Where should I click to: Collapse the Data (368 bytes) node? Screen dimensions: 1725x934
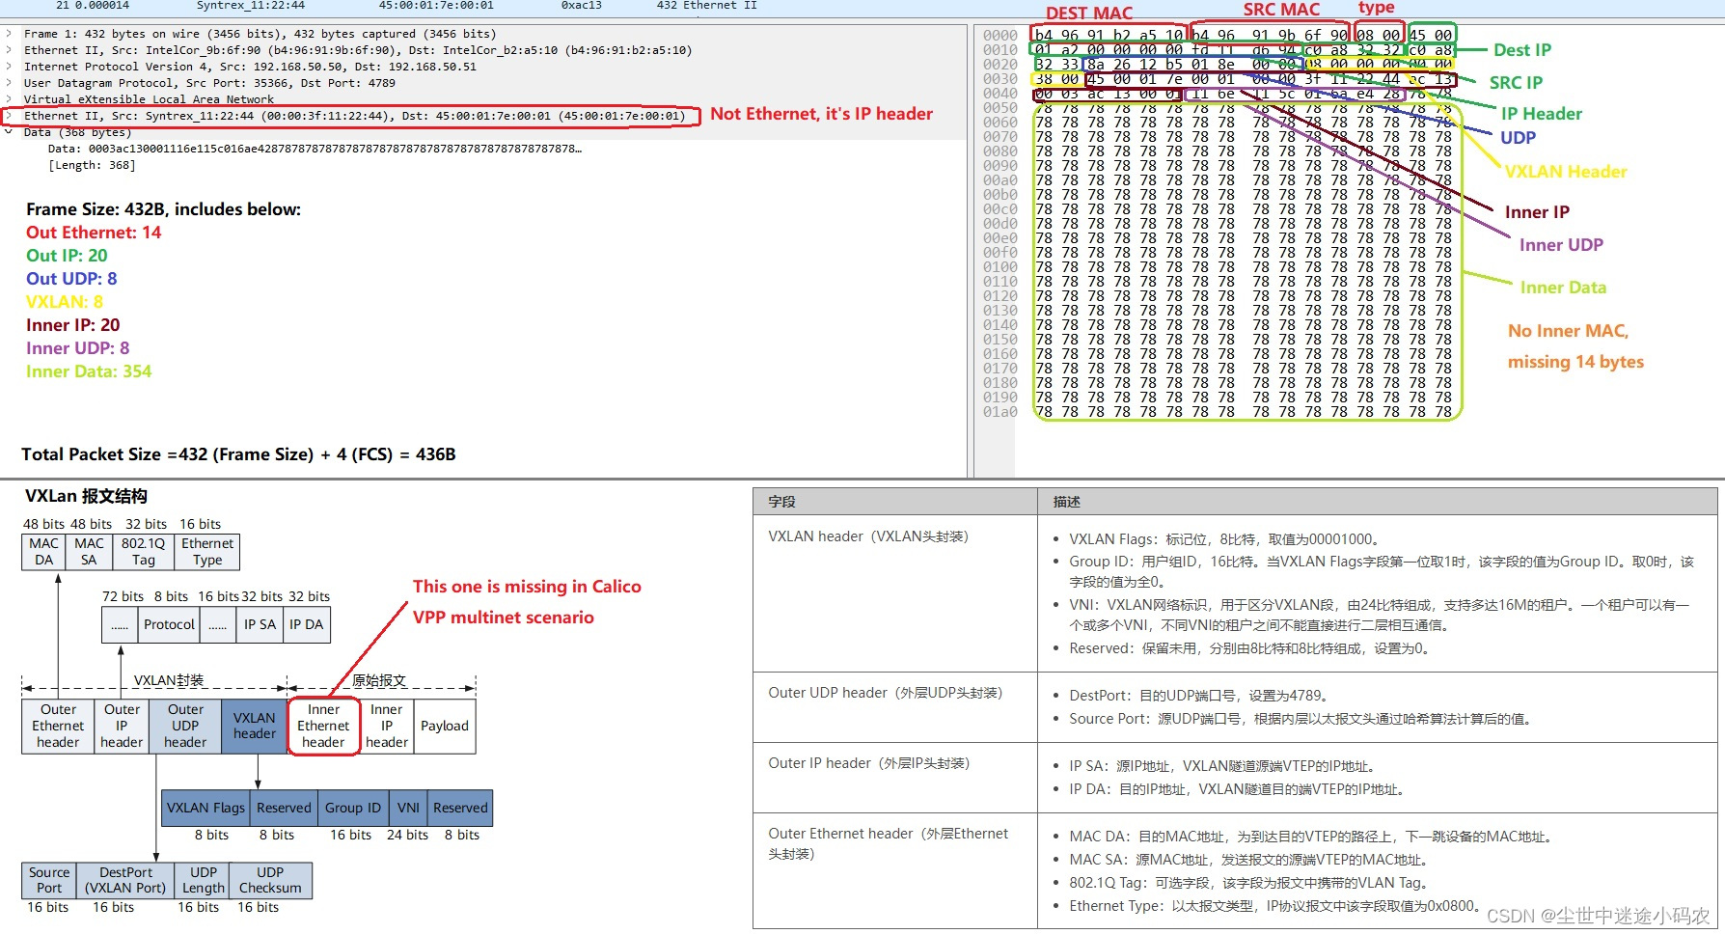point(9,132)
